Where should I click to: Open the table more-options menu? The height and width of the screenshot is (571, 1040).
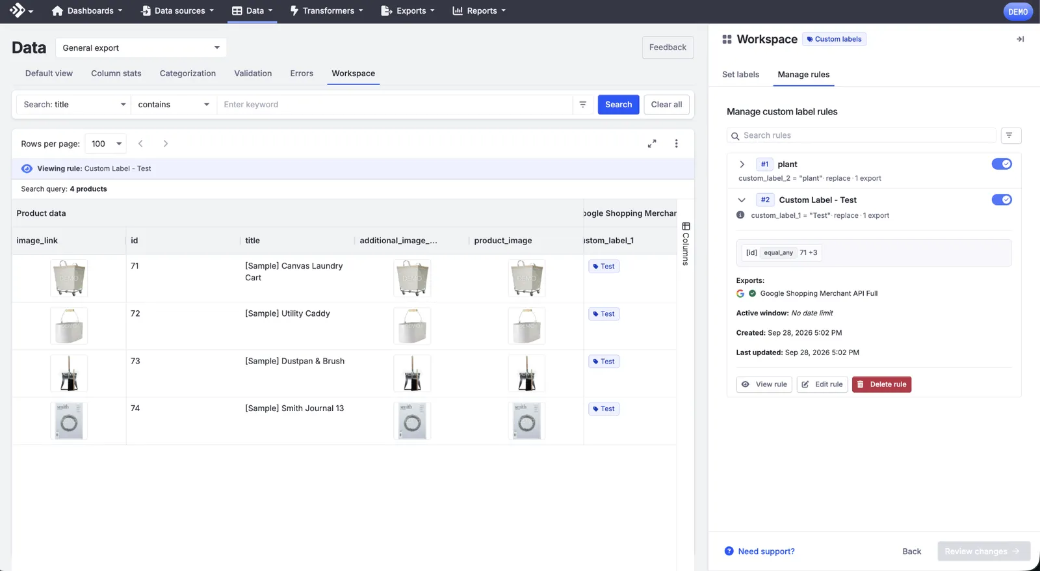pos(676,144)
